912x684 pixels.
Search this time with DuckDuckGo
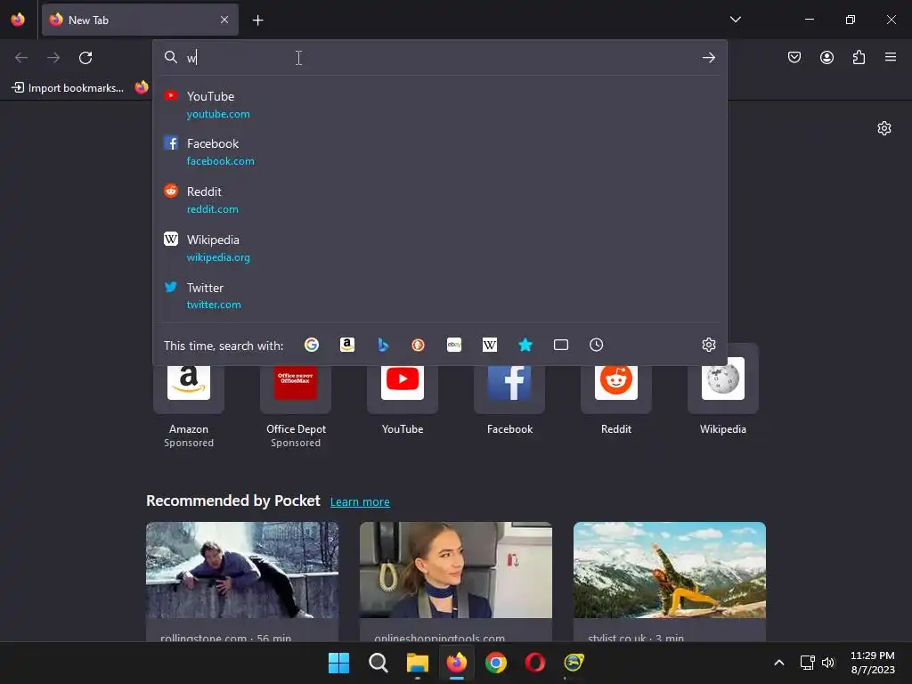pyautogui.click(x=419, y=345)
